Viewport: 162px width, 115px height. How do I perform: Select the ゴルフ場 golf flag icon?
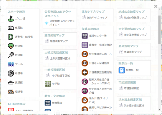pos(11,19)
